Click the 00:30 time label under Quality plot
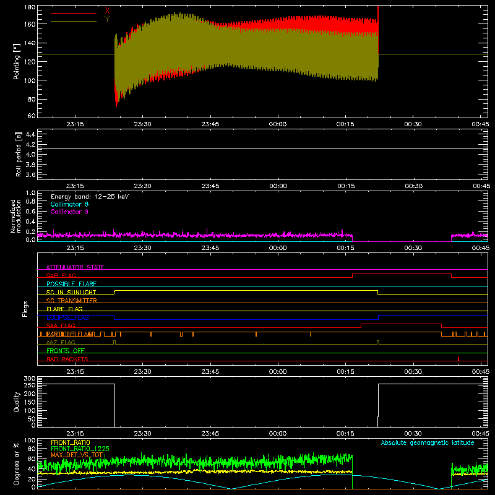Image resolution: width=495 pixels, height=495 pixels. click(413, 434)
